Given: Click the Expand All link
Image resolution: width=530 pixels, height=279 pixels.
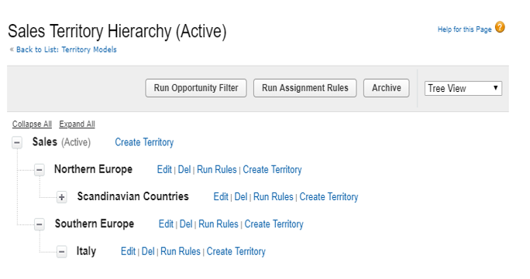Looking at the screenshot, I should click(x=77, y=124).
